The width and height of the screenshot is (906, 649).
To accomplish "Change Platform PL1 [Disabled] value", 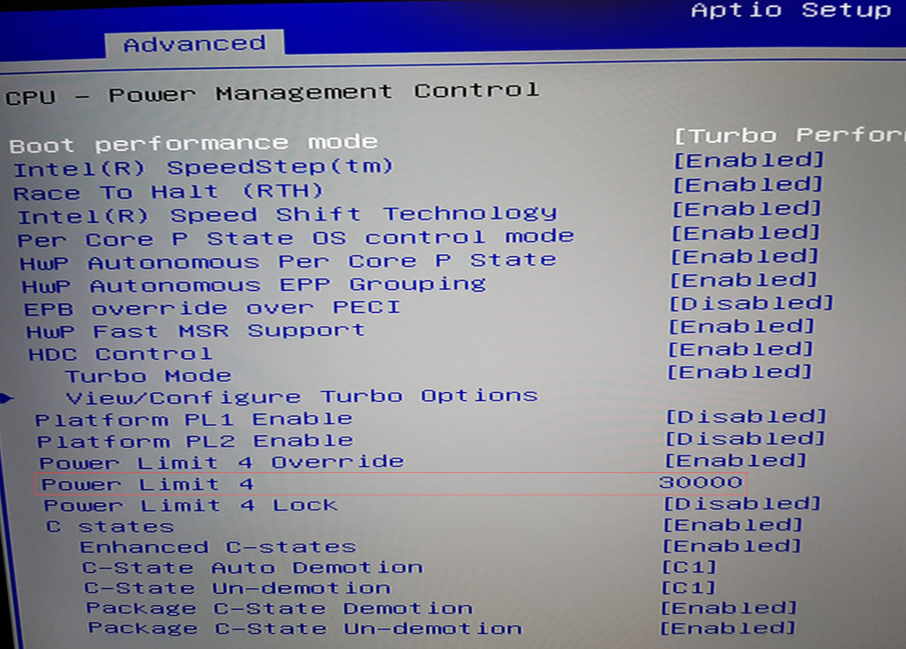I will [x=746, y=416].
